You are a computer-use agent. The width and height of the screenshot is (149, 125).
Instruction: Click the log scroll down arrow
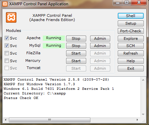pos(143,114)
